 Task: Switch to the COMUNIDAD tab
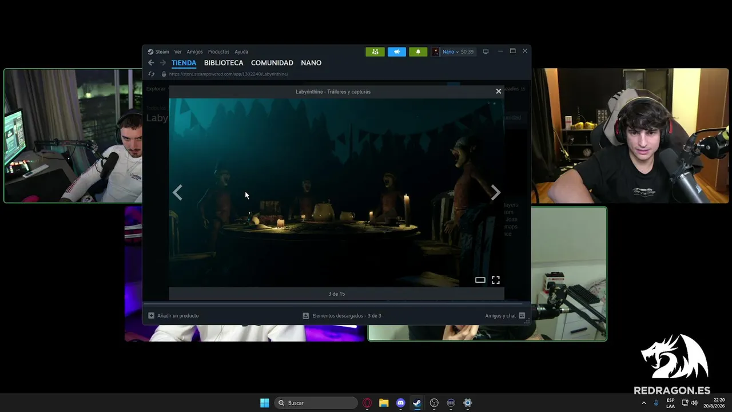pos(272,63)
